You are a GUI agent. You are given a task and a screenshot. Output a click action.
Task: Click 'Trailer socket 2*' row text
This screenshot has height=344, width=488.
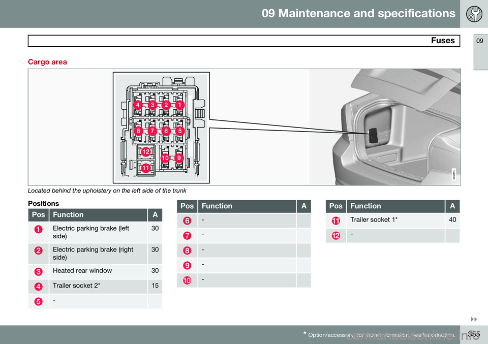[x=76, y=286]
